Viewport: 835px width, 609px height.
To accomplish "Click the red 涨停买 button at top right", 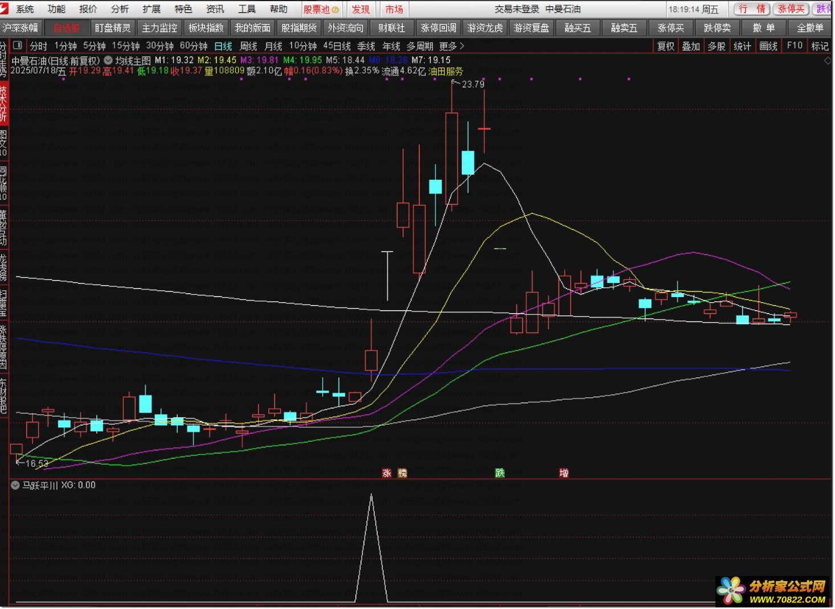I will tap(792, 9).
